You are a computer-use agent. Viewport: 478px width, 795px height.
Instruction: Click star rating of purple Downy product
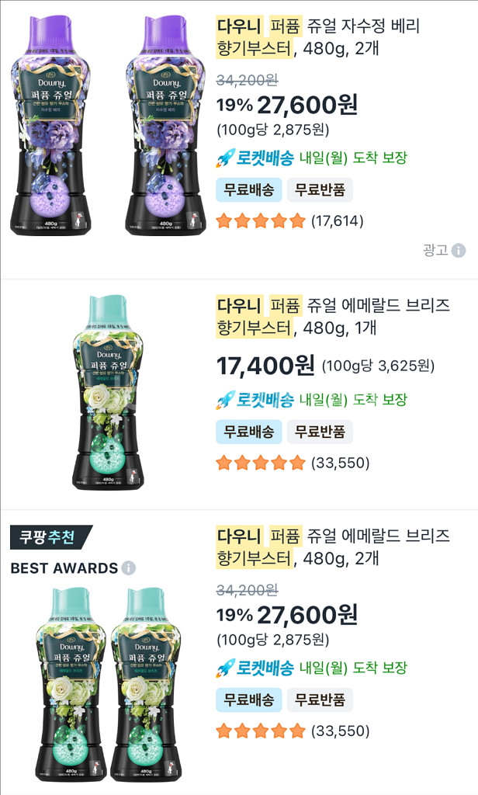pyautogui.click(x=261, y=221)
